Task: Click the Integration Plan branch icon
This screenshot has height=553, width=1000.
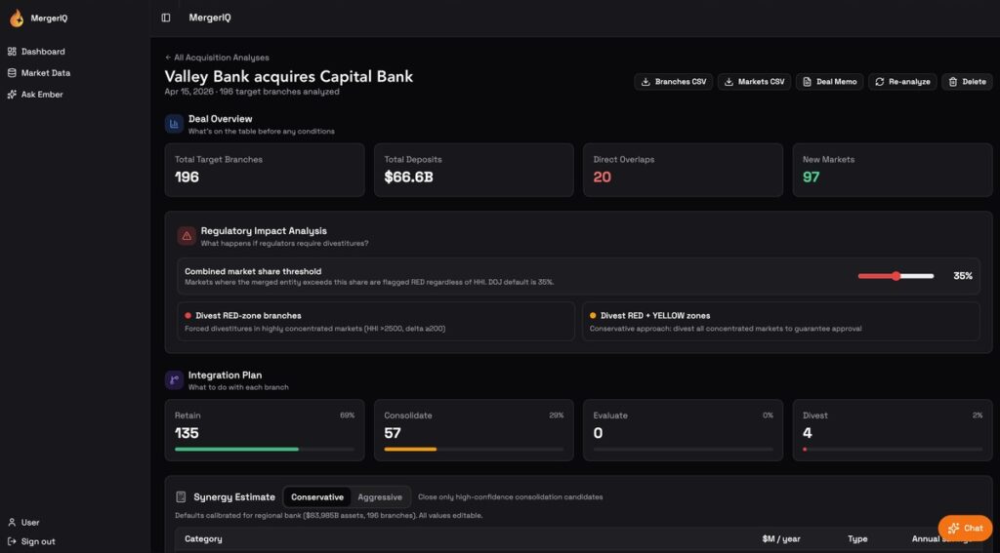Action: click(174, 380)
